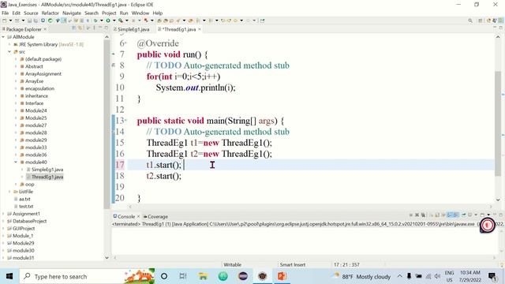Image resolution: width=505 pixels, height=284 pixels.
Task: Click the Coverage launch icon in toolbar
Action: 121,21
